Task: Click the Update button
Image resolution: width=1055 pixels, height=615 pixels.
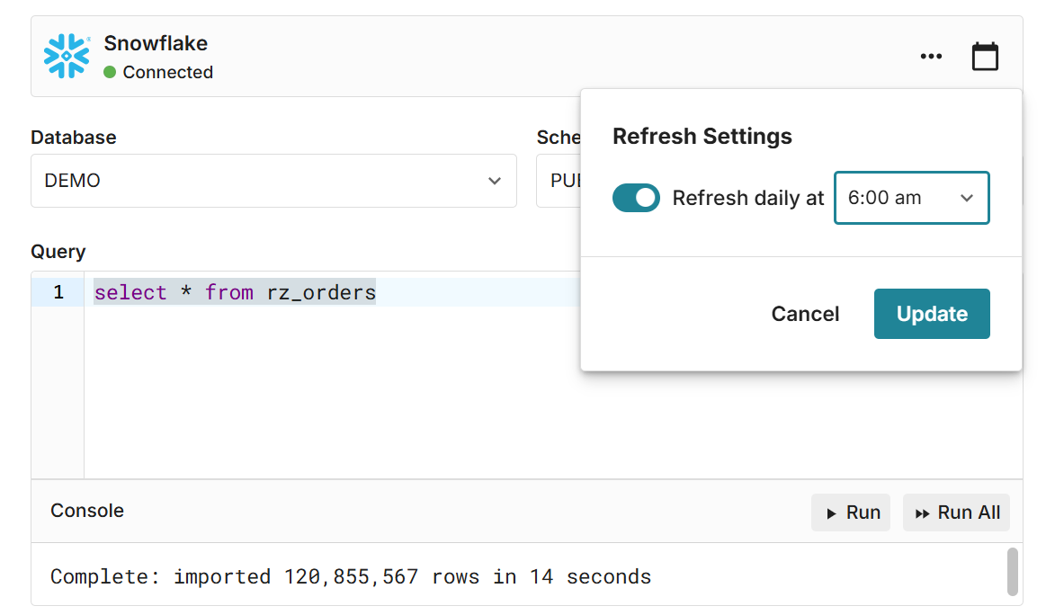Action: (931, 314)
